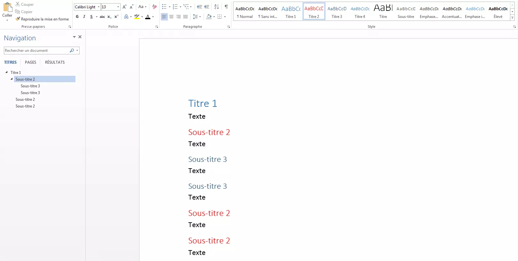The width and height of the screenshot is (518, 261).
Task: Apply the Sous-titre style
Action: 406,12
